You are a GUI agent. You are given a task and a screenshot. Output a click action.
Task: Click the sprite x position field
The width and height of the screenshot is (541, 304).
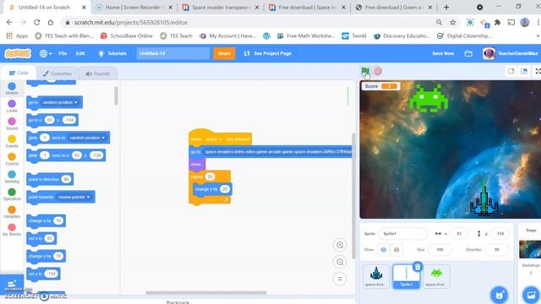point(459,234)
